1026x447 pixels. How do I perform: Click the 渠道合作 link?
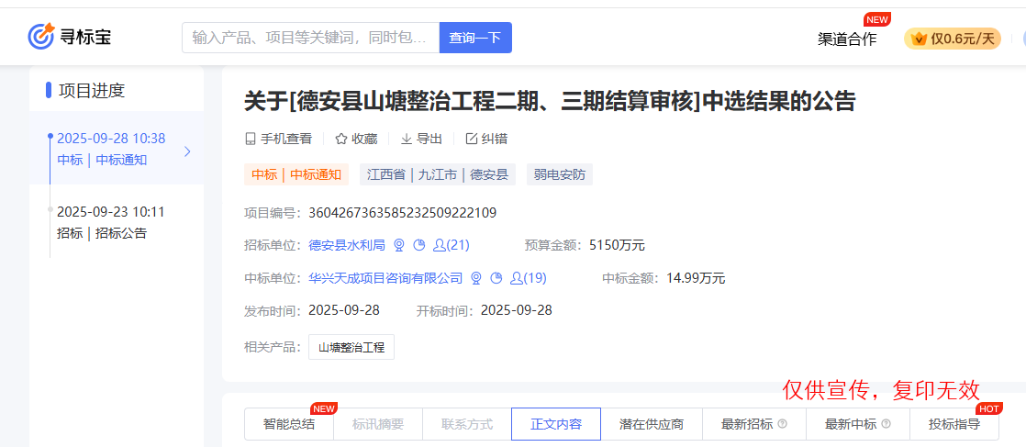(846, 39)
